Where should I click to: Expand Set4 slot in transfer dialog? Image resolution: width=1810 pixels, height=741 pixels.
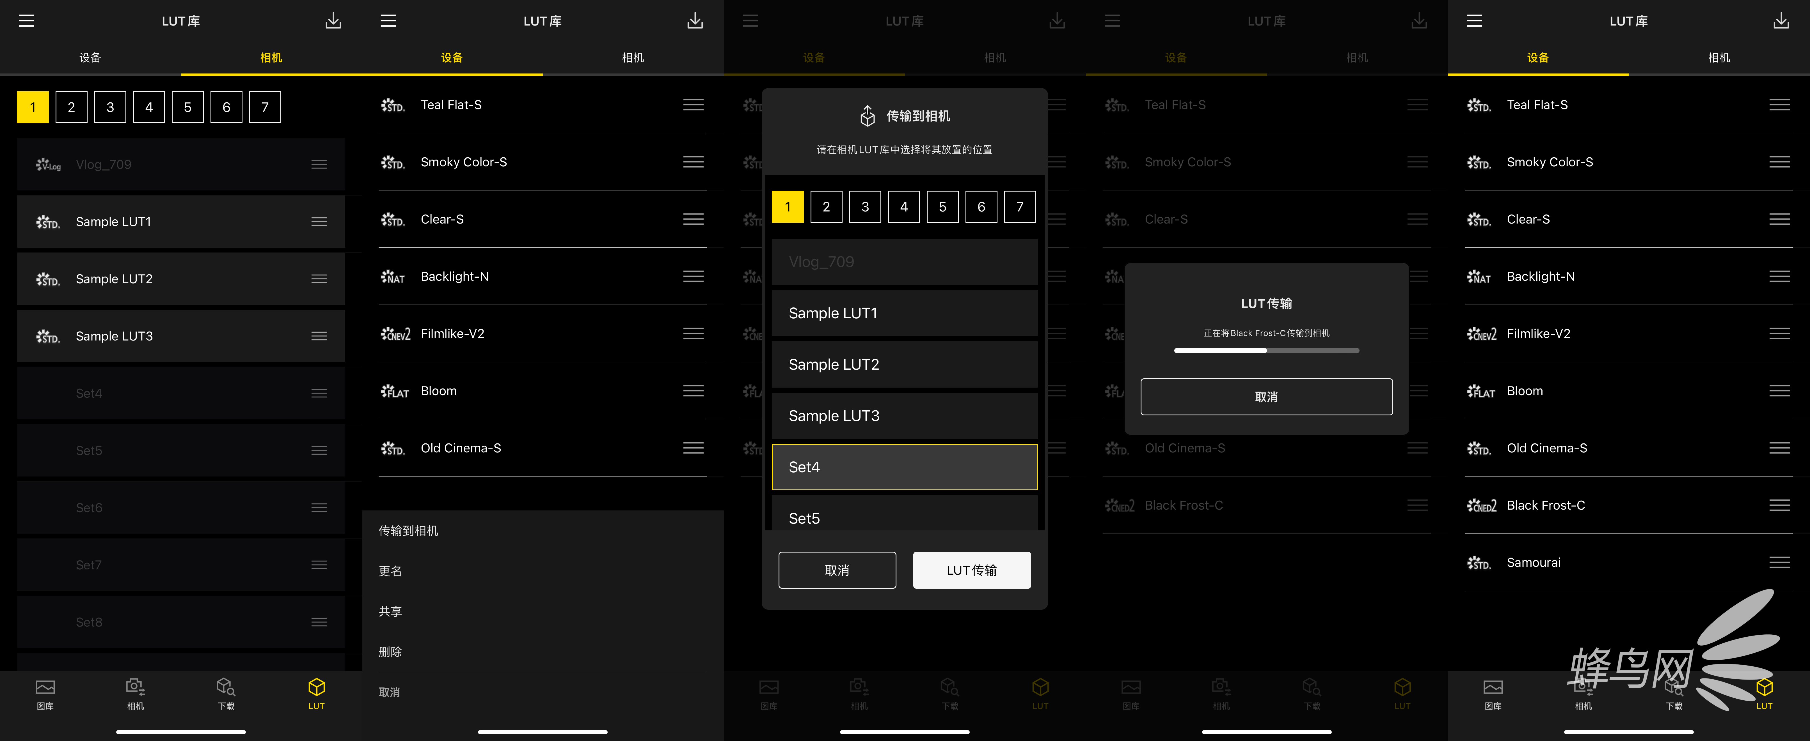pyautogui.click(x=905, y=466)
